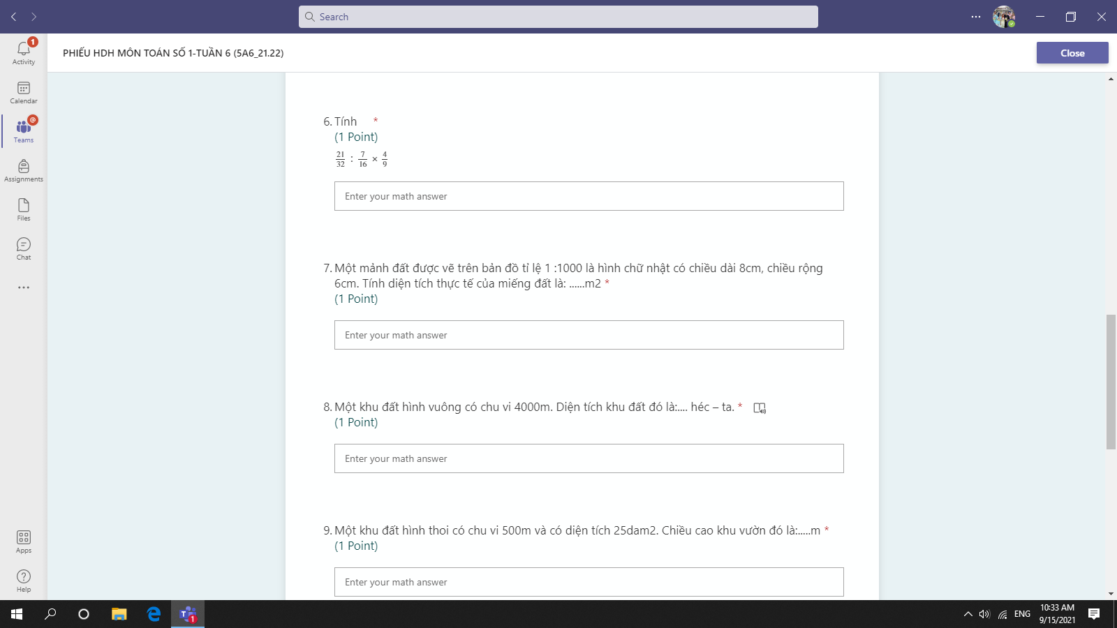The height and width of the screenshot is (628, 1117).
Task: Open profile picture menu
Action: click(1004, 17)
